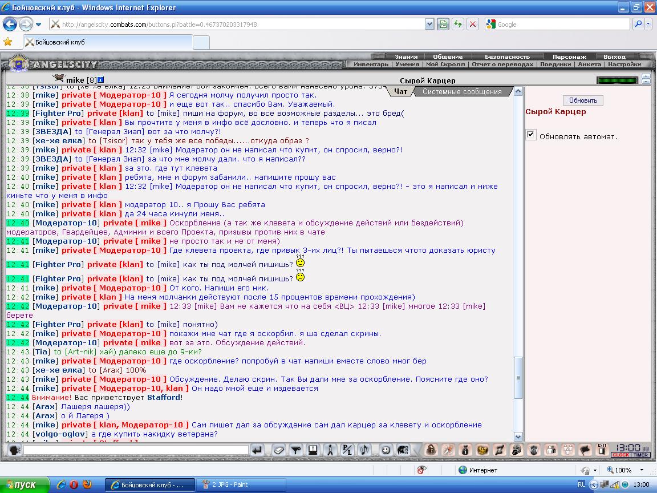The height and width of the screenshot is (493, 657).
Task: Open the Умения link
Action: (x=407, y=64)
